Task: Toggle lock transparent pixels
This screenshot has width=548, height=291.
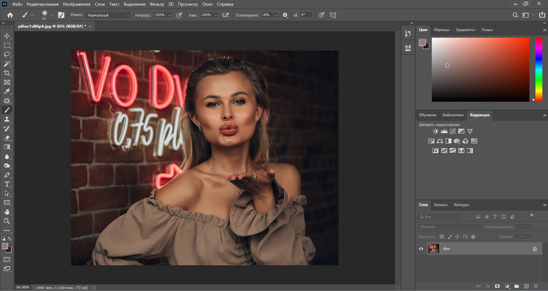Action: pos(442,237)
